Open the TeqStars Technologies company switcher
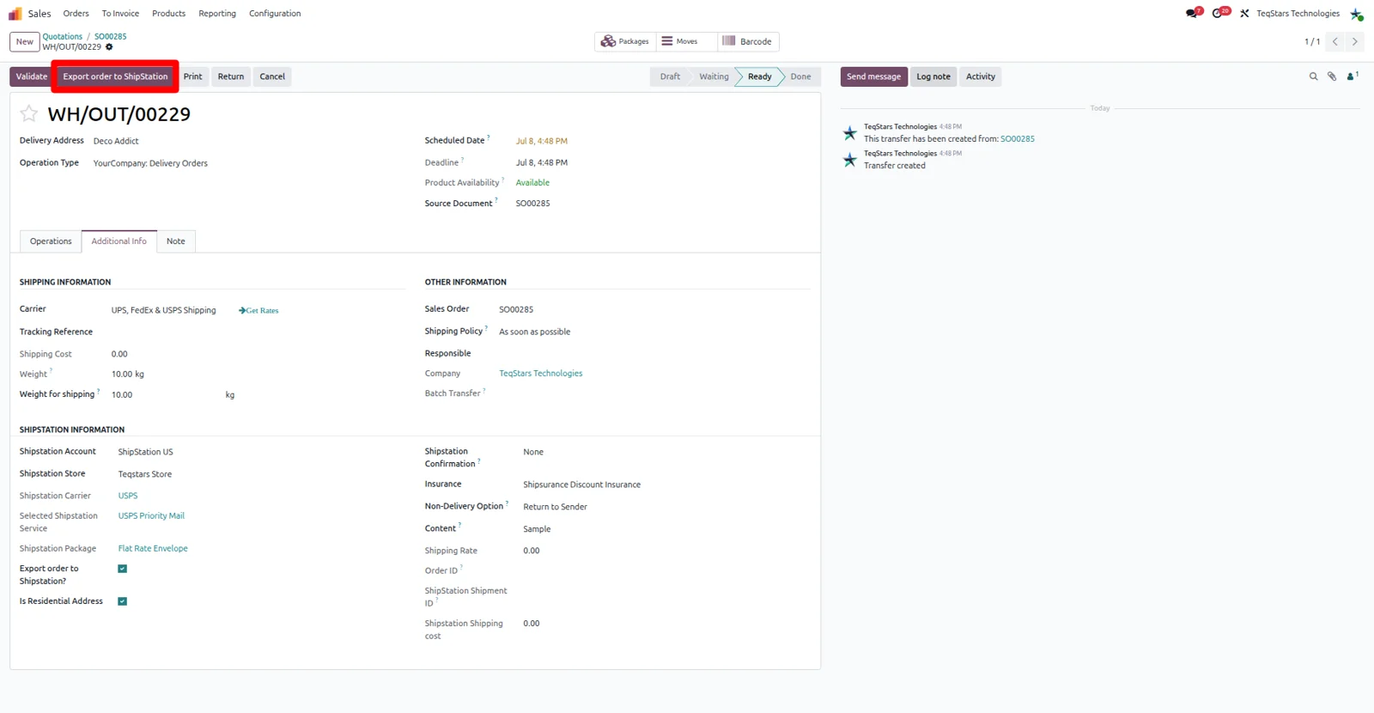The height and width of the screenshot is (713, 1374). [1298, 14]
